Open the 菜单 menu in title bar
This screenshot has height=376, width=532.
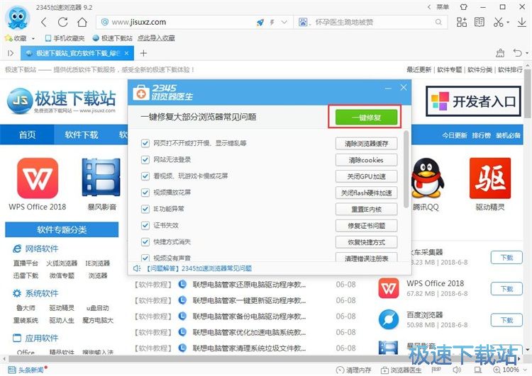coord(443,7)
